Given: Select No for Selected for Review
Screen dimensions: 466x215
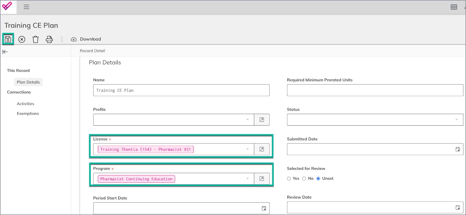Looking at the screenshot, I should pos(304,178).
